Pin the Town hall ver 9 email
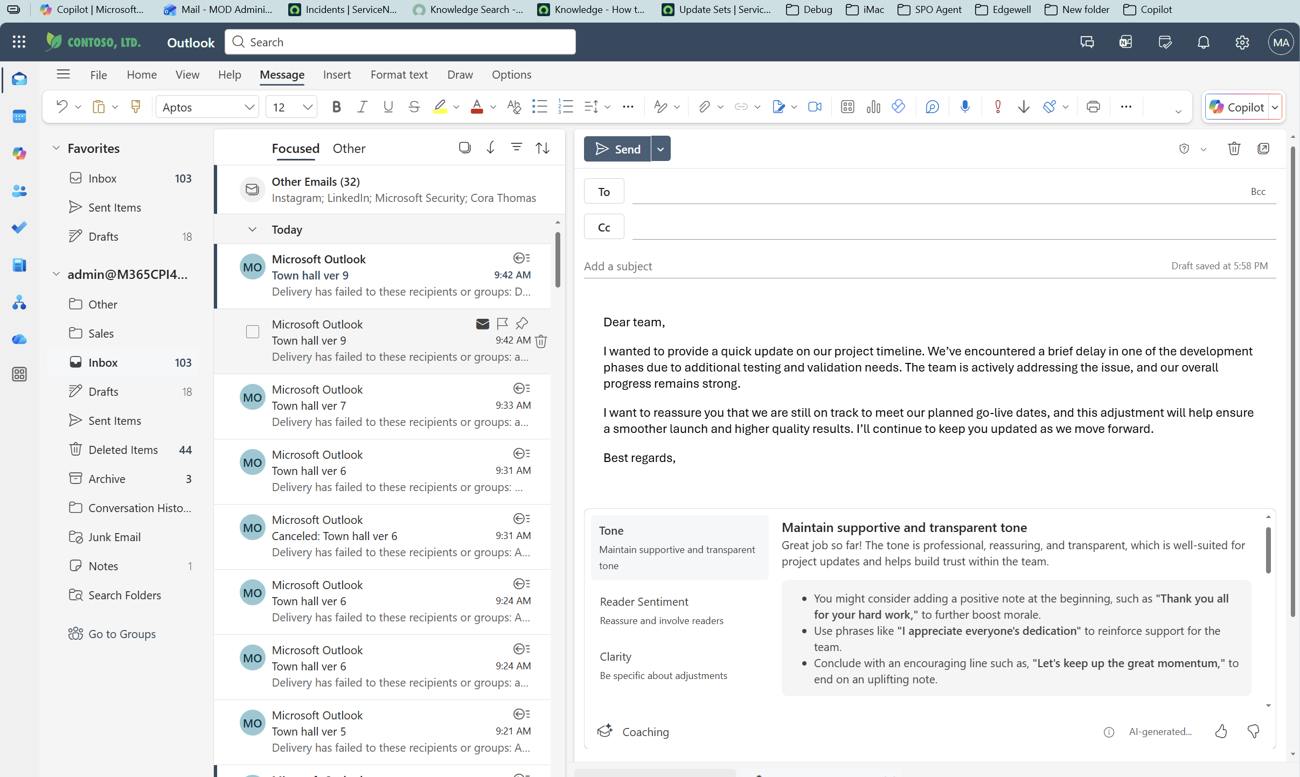1300x777 pixels. click(x=521, y=324)
